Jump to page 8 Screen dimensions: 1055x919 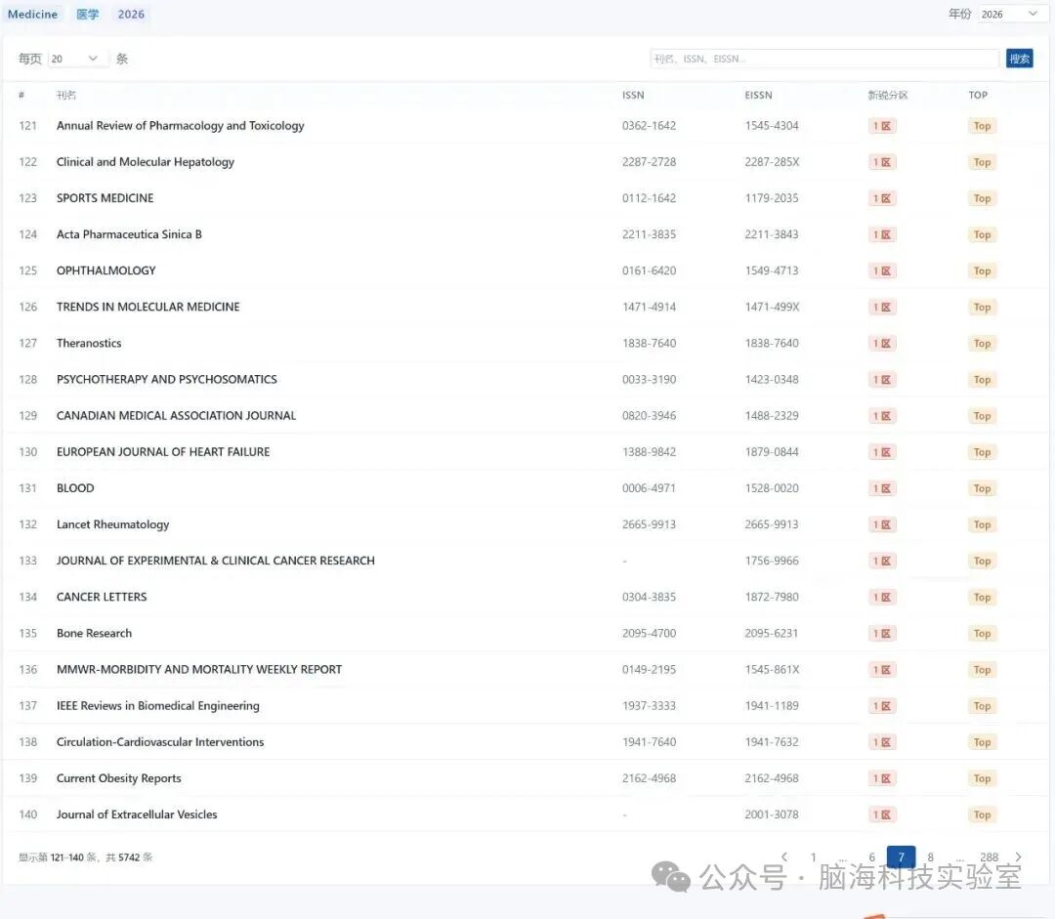click(931, 856)
